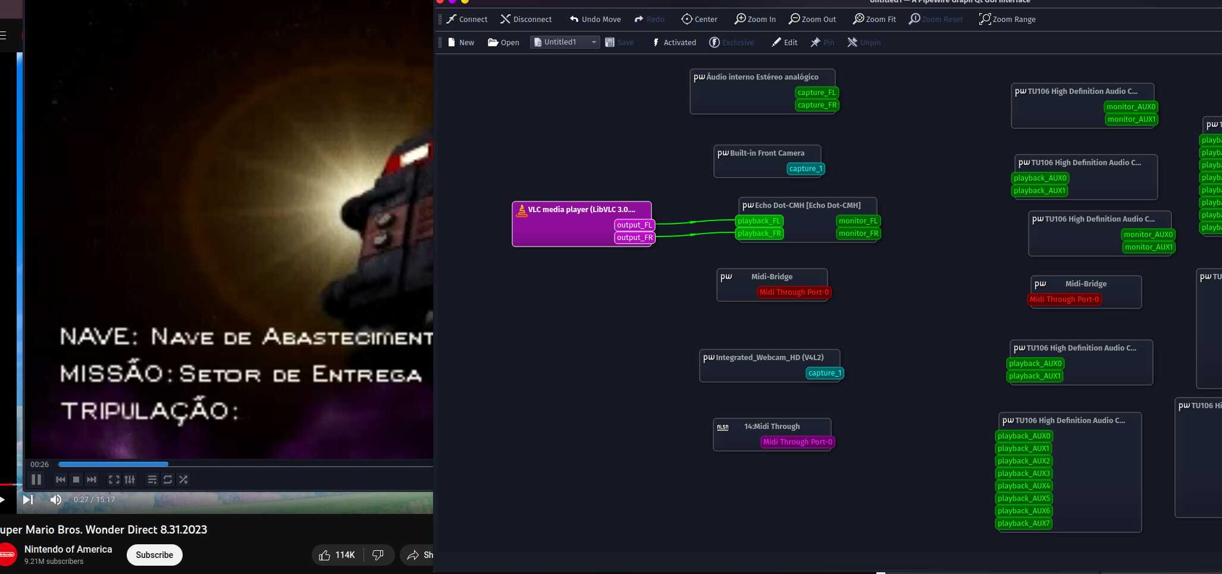Play next YouTube video
Viewport: 1222px width, 574px height.
click(x=27, y=500)
